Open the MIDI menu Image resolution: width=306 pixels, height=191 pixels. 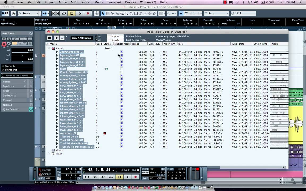74,2
